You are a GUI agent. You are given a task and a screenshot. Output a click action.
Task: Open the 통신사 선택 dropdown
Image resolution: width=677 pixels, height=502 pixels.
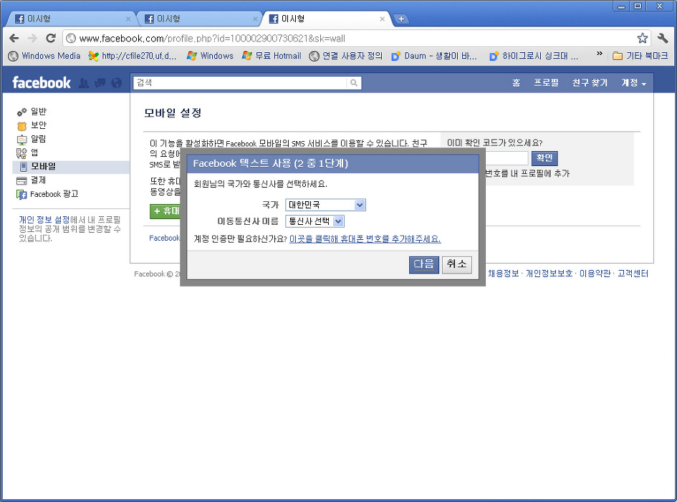315,221
